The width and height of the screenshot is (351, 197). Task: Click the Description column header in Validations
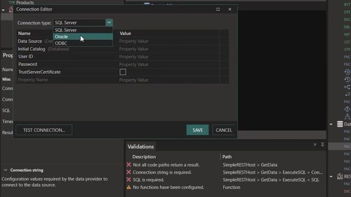tap(144, 157)
